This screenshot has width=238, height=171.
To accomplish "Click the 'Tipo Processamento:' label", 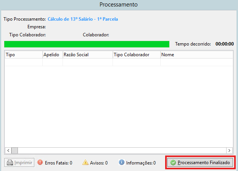I will point(24,19).
